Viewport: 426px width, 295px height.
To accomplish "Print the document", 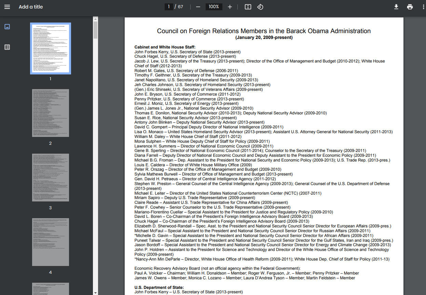I will 410,7.
